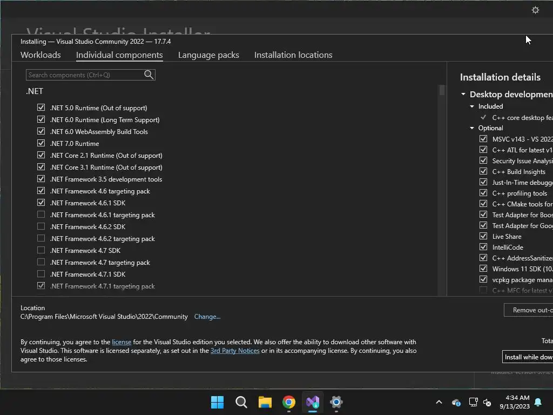The width and height of the screenshot is (553, 415).
Task: Open theme settings sun icon at top right
Action: tap(535, 10)
